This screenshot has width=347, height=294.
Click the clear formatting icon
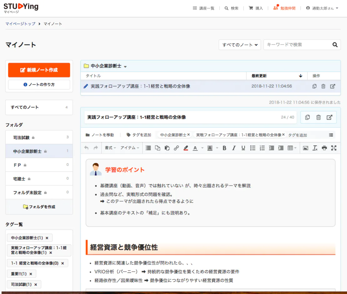point(315,148)
